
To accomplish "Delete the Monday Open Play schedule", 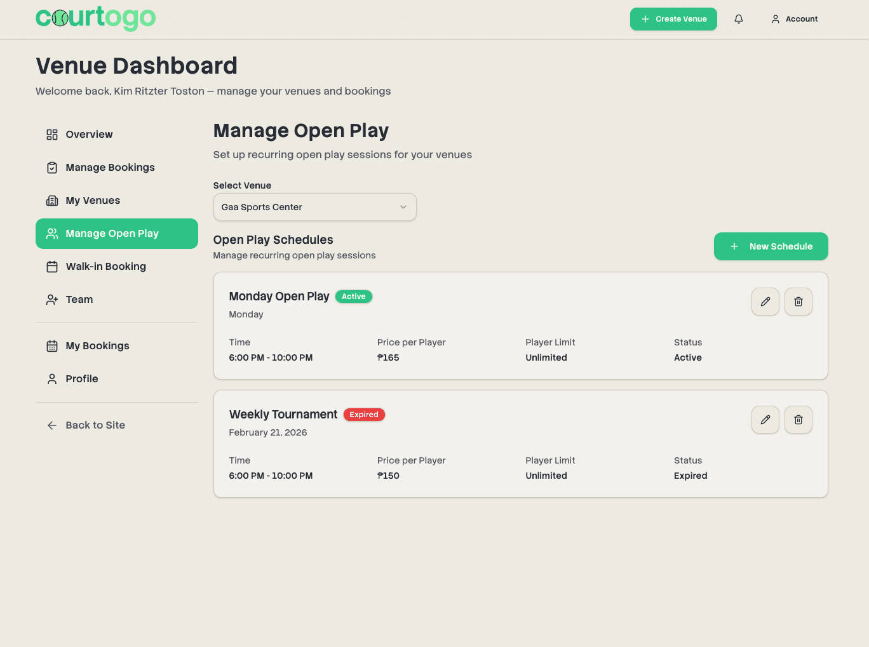I will (798, 302).
